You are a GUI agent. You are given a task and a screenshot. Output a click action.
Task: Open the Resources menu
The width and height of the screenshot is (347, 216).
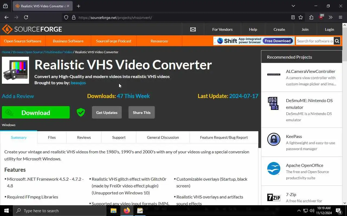point(159,41)
